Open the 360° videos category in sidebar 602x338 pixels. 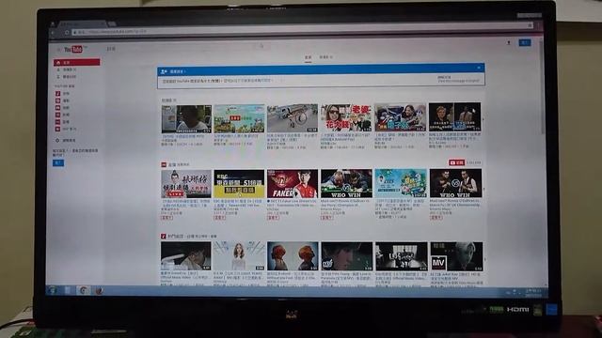(x=65, y=130)
